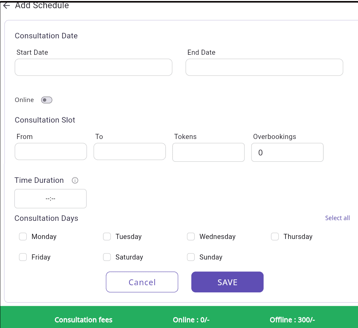Focus the Start Date field
This screenshot has width=358, height=328.
93,67
